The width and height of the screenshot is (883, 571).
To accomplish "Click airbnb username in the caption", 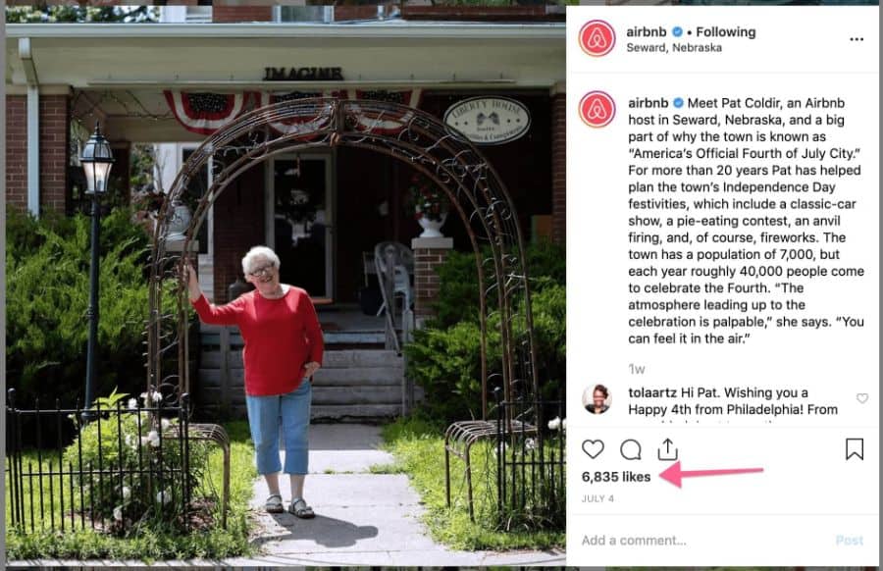I will coord(648,102).
